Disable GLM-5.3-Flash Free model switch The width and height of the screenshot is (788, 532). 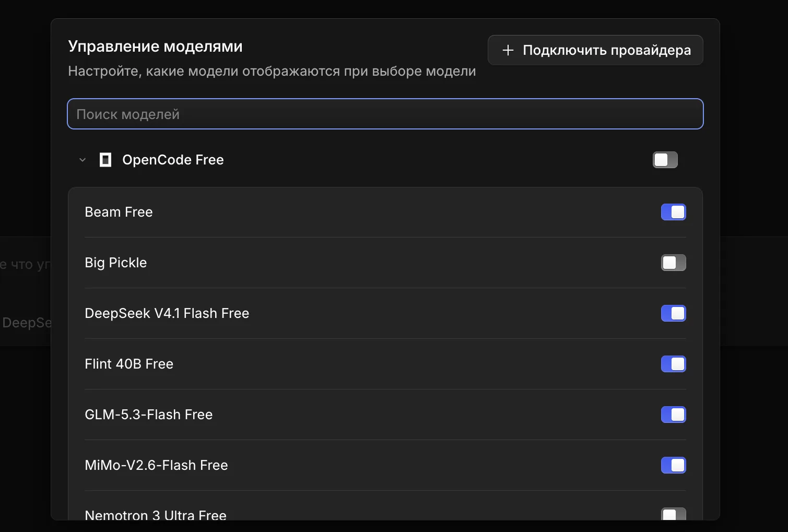674,415
